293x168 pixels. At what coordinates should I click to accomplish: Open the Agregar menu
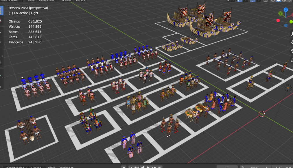[x=65, y=1]
